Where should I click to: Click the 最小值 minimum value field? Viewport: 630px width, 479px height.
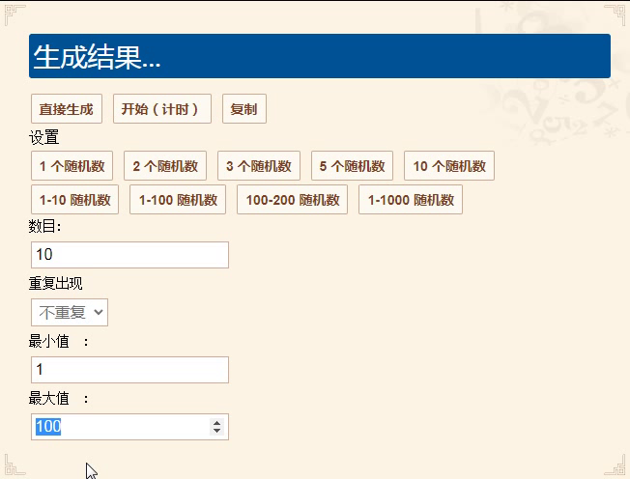coord(129,370)
